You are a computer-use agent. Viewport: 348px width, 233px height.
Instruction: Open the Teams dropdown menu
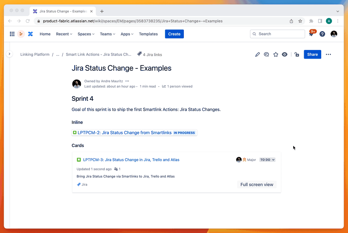pos(107,34)
